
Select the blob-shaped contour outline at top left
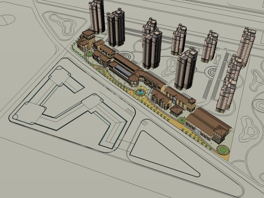tap(63, 24)
